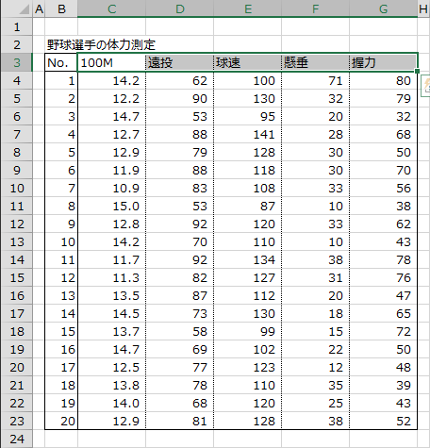Select the 99 cell in row 18
The image size is (430, 448).
248,331
